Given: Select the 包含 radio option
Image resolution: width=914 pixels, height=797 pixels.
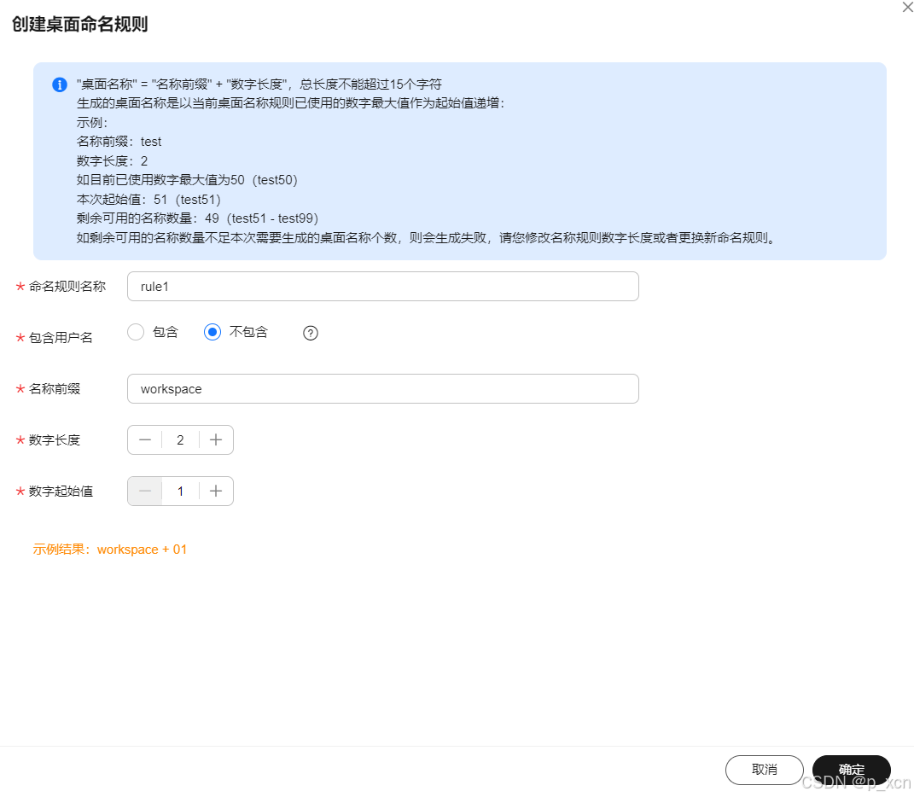Looking at the screenshot, I should (136, 332).
